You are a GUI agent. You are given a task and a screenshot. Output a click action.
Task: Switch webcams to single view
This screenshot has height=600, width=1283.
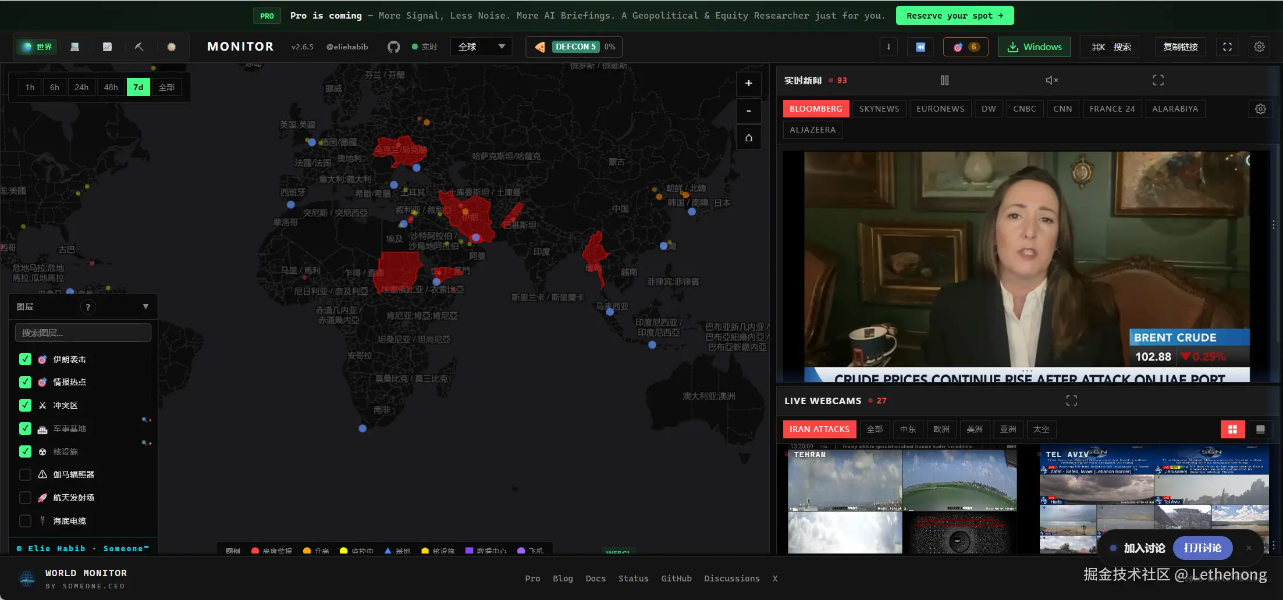[1260, 430]
